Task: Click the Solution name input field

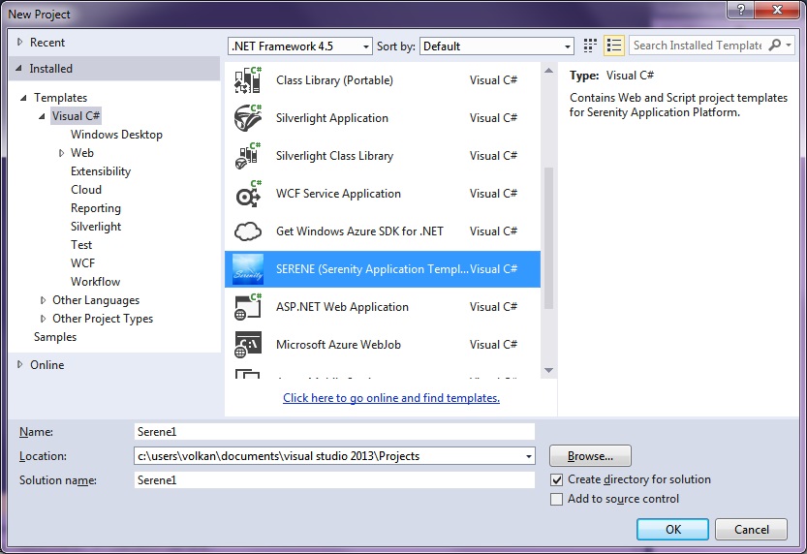Action: pos(334,480)
